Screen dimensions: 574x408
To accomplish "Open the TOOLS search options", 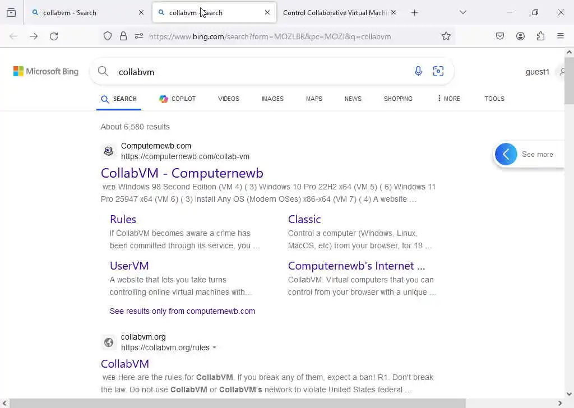I will click(494, 99).
